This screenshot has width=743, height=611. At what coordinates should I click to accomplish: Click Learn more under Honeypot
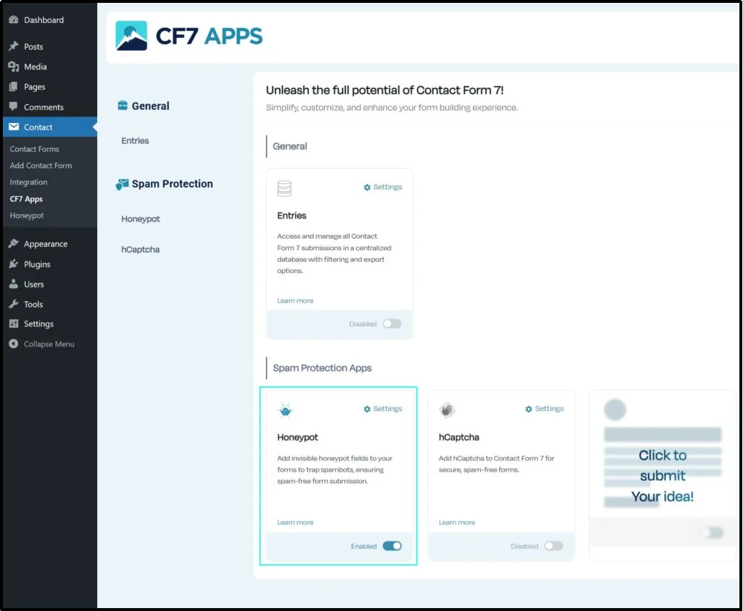pos(295,522)
